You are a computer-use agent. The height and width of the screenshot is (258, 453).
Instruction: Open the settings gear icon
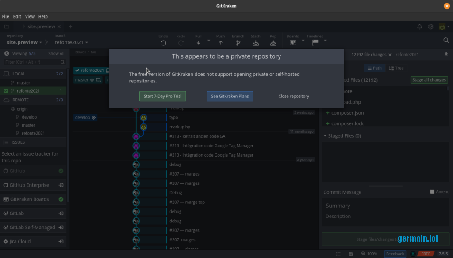(430, 26)
